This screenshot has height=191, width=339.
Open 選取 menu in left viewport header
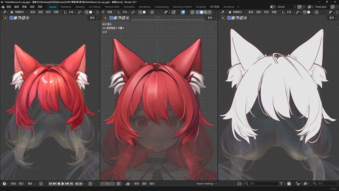(40, 12)
